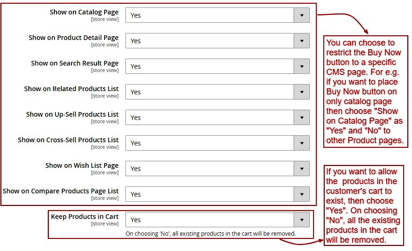Open the Show on Related Products List dropdown
The image size is (412, 251).
coord(210,92)
